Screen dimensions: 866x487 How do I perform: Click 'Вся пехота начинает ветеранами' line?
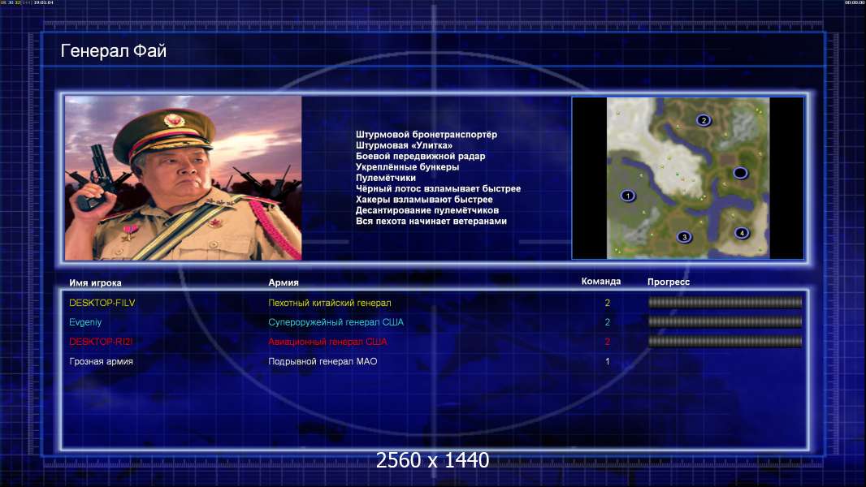point(431,221)
